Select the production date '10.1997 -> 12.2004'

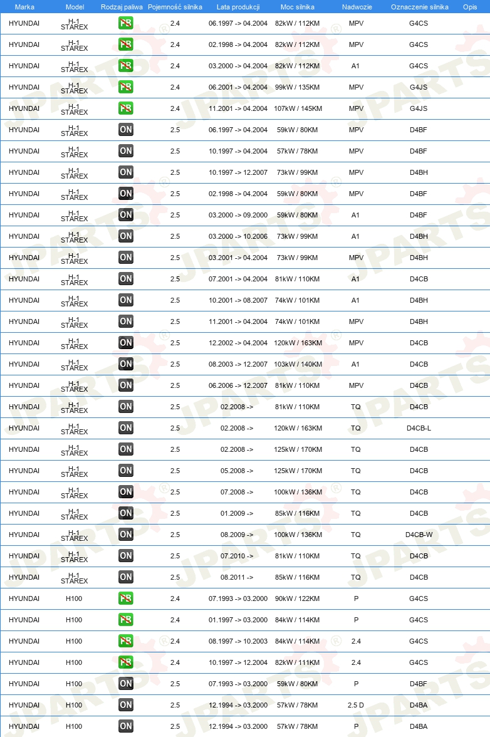[x=238, y=663]
